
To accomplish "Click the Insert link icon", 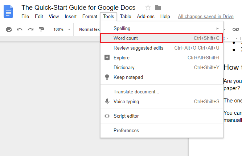I will pyautogui.click(x=236, y=29).
